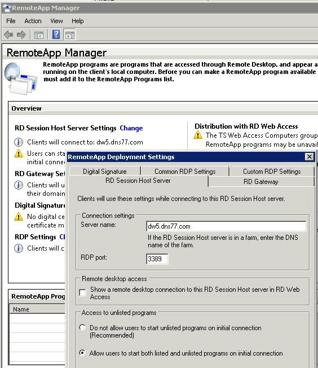Select 'Do not allow users to start unlisted programs'
The width and height of the screenshot is (318, 368).
tap(82, 327)
